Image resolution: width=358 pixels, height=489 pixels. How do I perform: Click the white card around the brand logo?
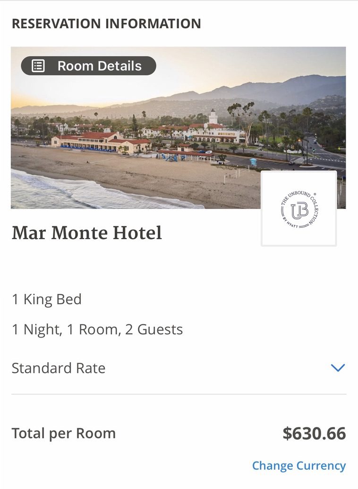tap(299, 208)
